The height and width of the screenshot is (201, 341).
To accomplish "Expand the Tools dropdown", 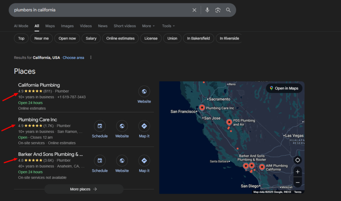I will click(168, 26).
